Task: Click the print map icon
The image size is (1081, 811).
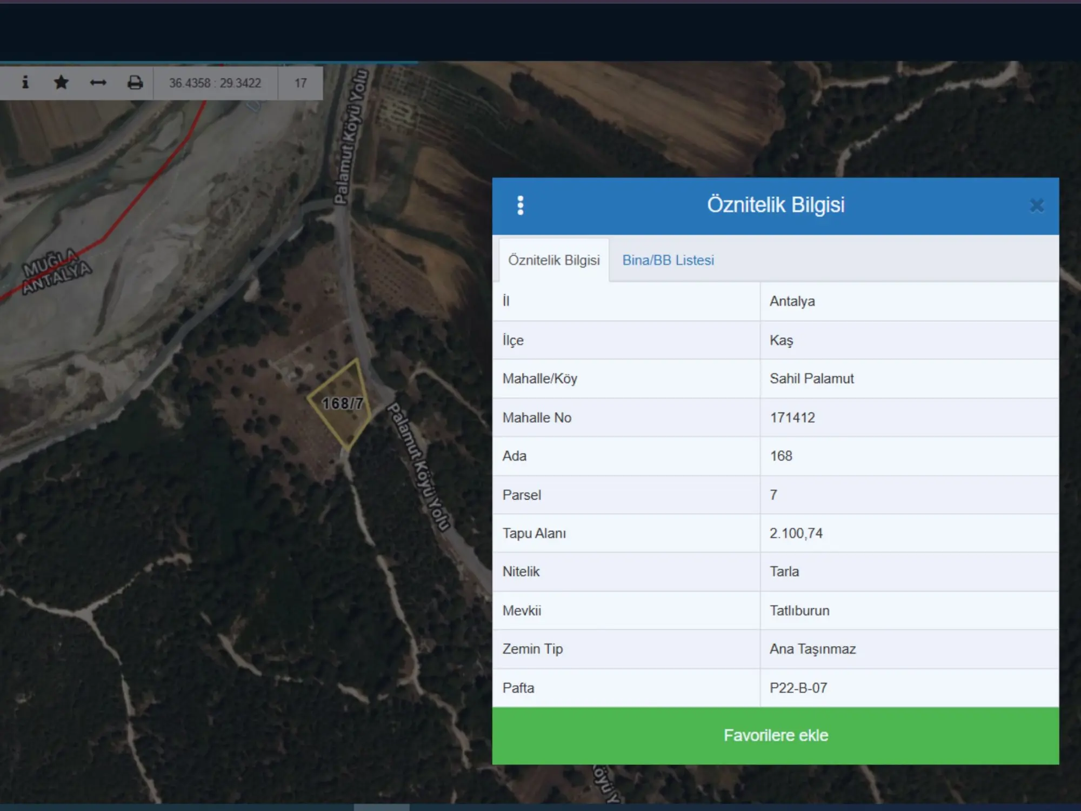Action: [135, 82]
